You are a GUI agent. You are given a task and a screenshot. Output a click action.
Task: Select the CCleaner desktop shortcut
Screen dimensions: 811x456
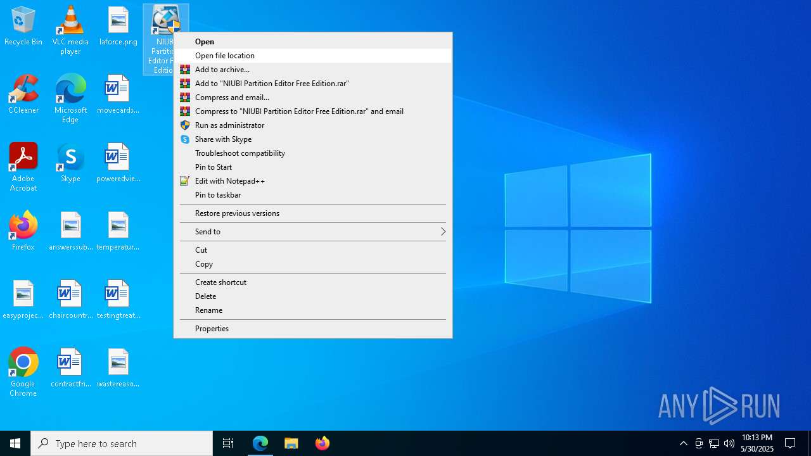[23, 95]
